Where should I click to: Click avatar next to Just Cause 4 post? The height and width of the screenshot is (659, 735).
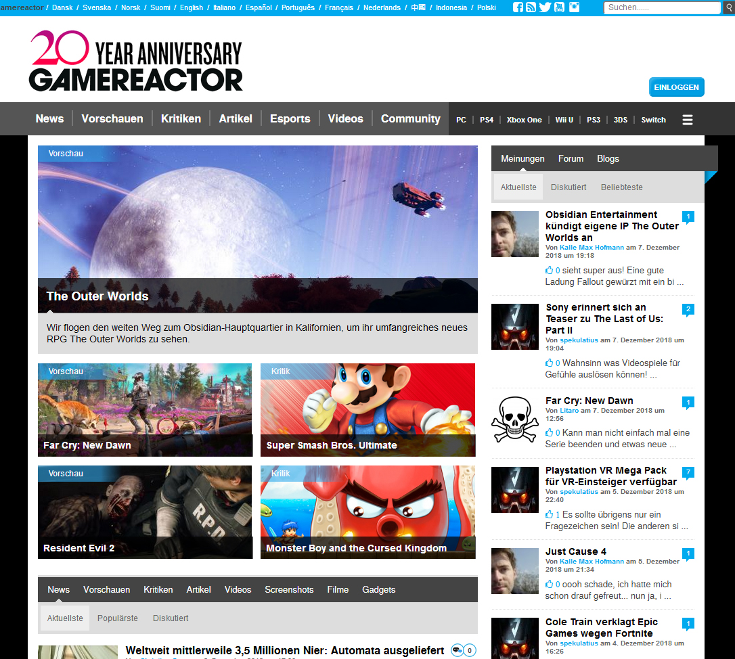coord(514,571)
